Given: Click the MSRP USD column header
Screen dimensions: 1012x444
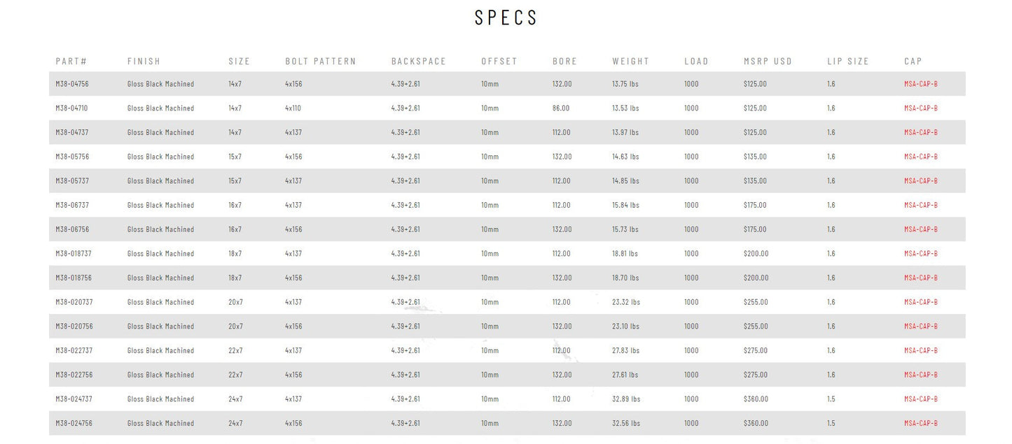Looking at the screenshot, I should point(768,62).
